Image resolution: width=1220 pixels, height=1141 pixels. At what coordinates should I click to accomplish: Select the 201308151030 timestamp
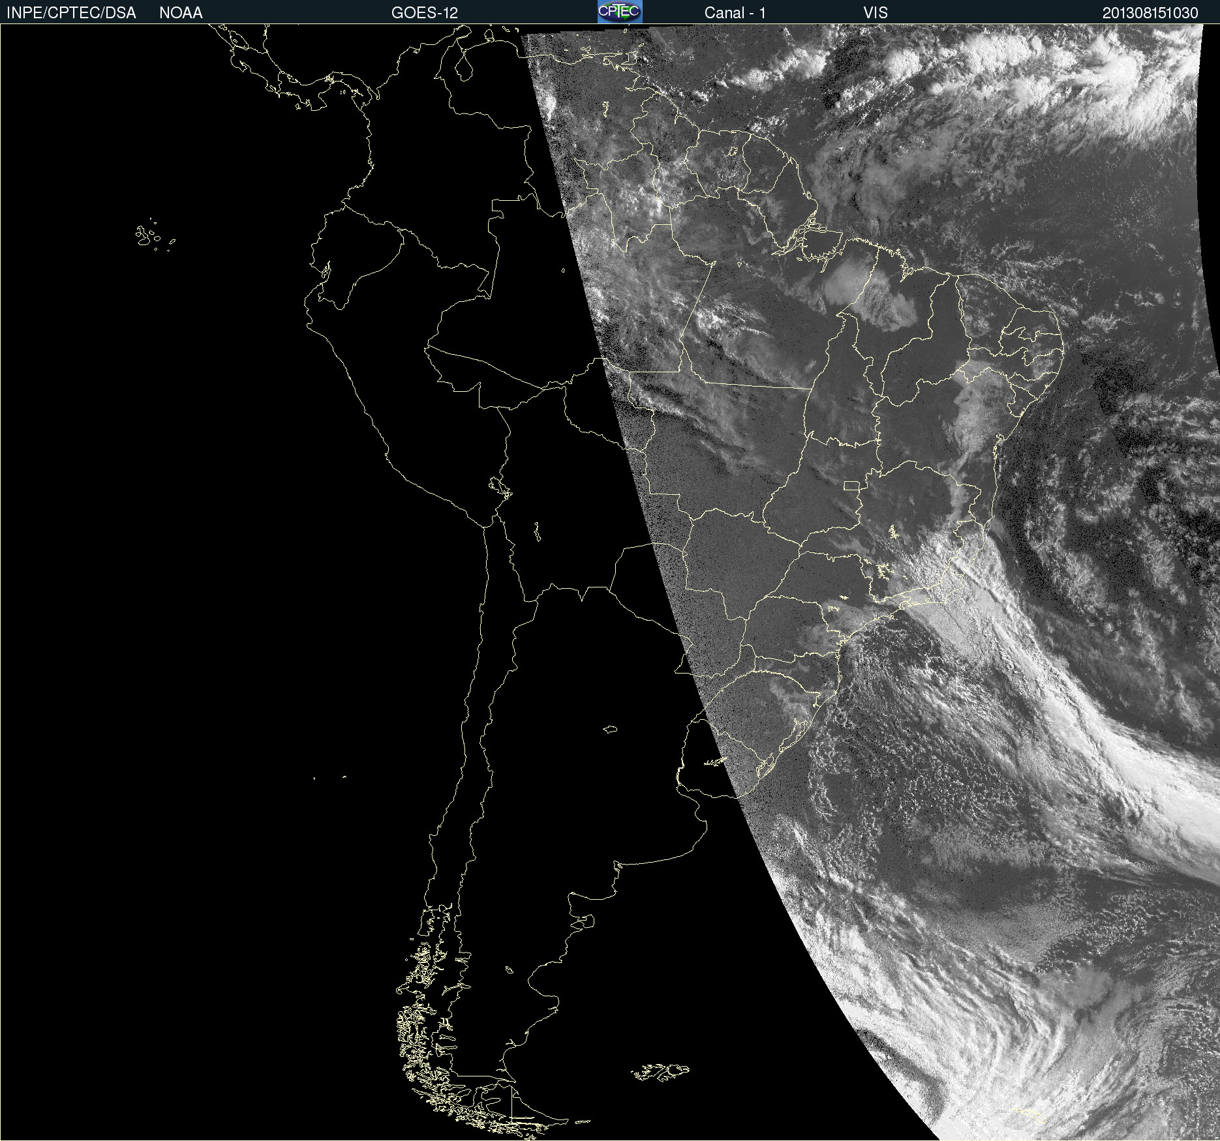tap(1150, 13)
